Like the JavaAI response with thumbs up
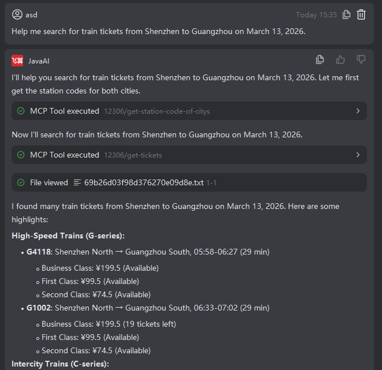Image resolution: width=382 pixels, height=370 pixels. point(340,59)
